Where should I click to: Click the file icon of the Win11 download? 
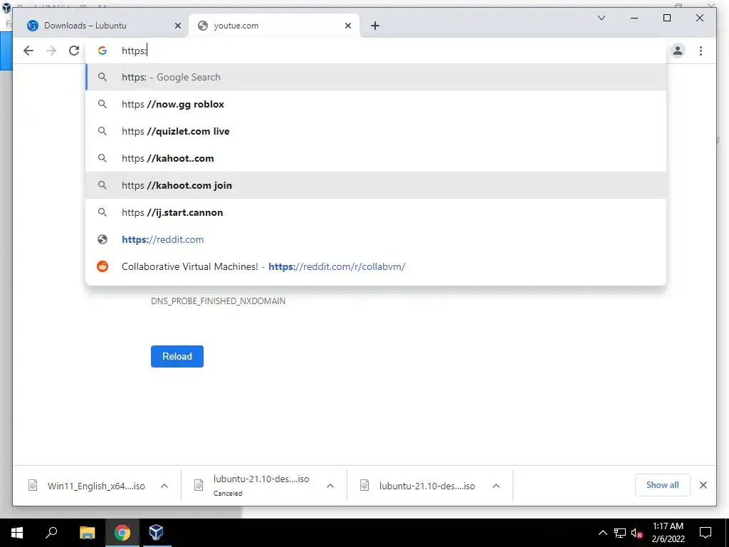33,486
